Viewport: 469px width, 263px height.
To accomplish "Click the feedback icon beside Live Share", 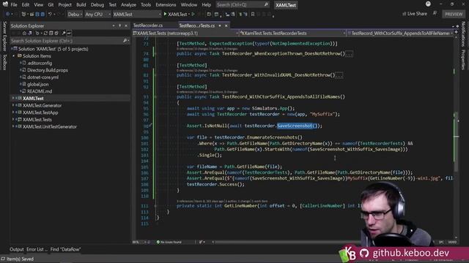I will [435, 13].
